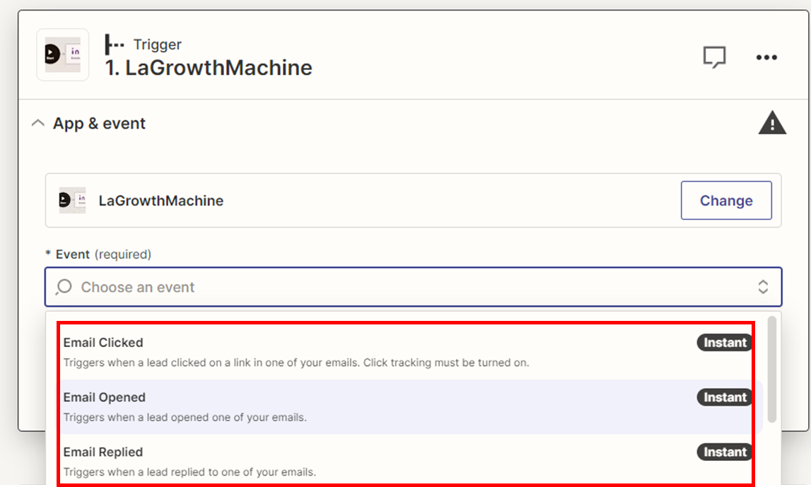The width and height of the screenshot is (811, 487).
Task: Choose the Email Replied event option
Action: click(407, 461)
